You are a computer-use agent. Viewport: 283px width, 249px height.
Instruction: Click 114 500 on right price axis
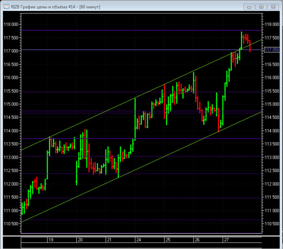click(272, 117)
